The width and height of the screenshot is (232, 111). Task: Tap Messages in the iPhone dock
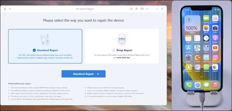(206, 85)
